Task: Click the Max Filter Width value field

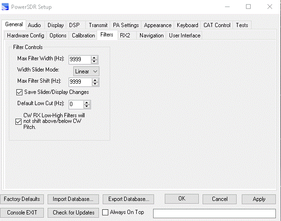Action: coord(80,59)
